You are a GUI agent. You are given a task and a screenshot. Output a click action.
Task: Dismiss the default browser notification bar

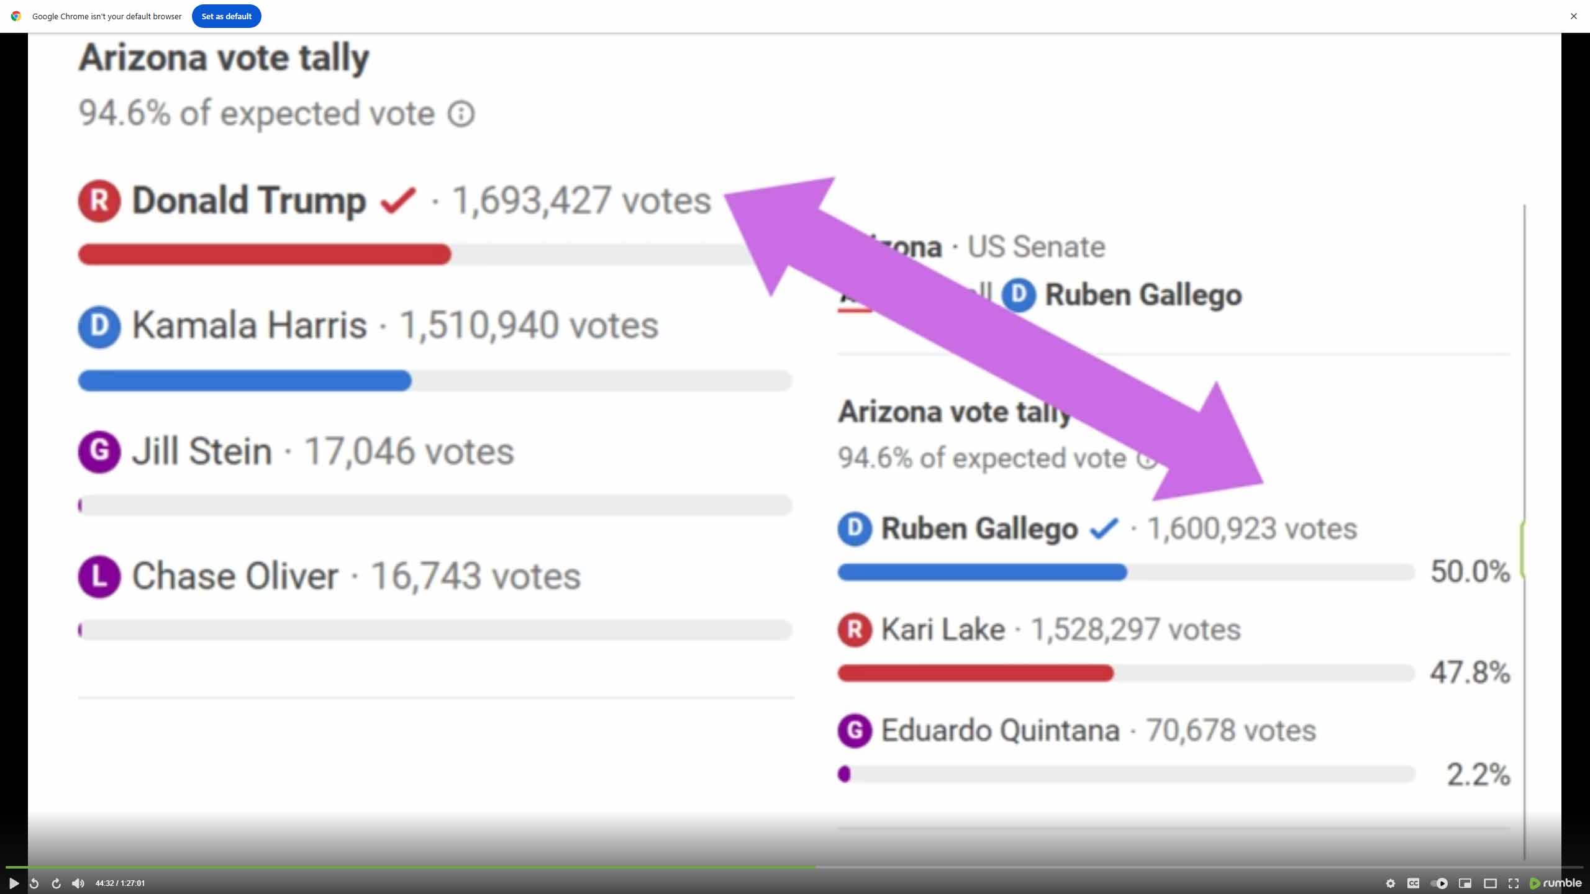(x=1573, y=16)
